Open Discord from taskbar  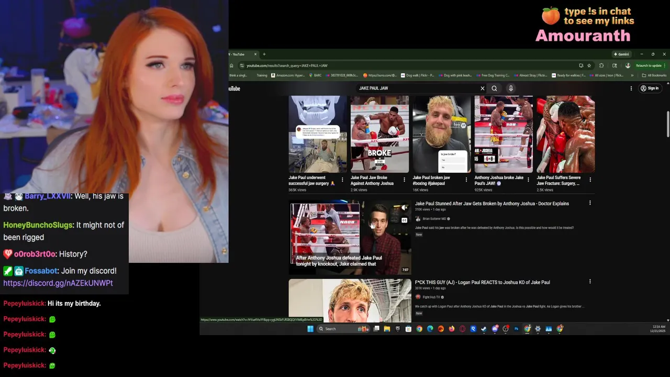tap(495, 329)
